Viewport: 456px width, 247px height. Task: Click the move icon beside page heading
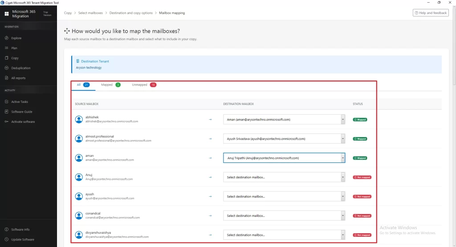[x=67, y=31]
